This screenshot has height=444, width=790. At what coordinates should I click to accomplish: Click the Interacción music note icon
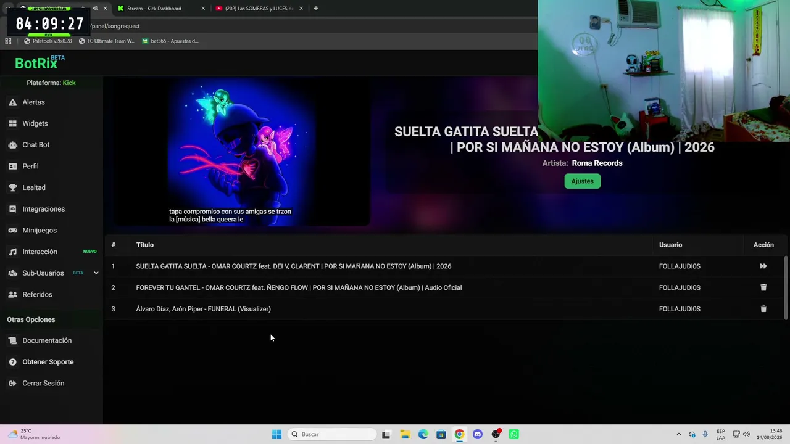(12, 252)
